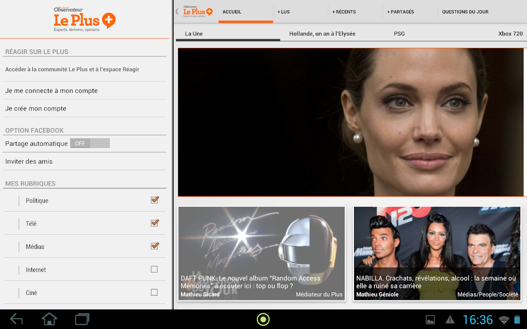Tap the Daft Punk article headline text
This screenshot has height=329, width=527.
tap(251, 282)
